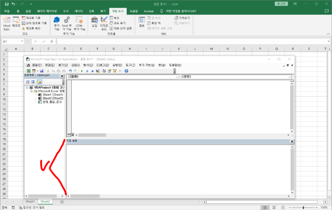Click 코드 보기 (View Code) button
This screenshot has width=332, height=210.
point(118,23)
